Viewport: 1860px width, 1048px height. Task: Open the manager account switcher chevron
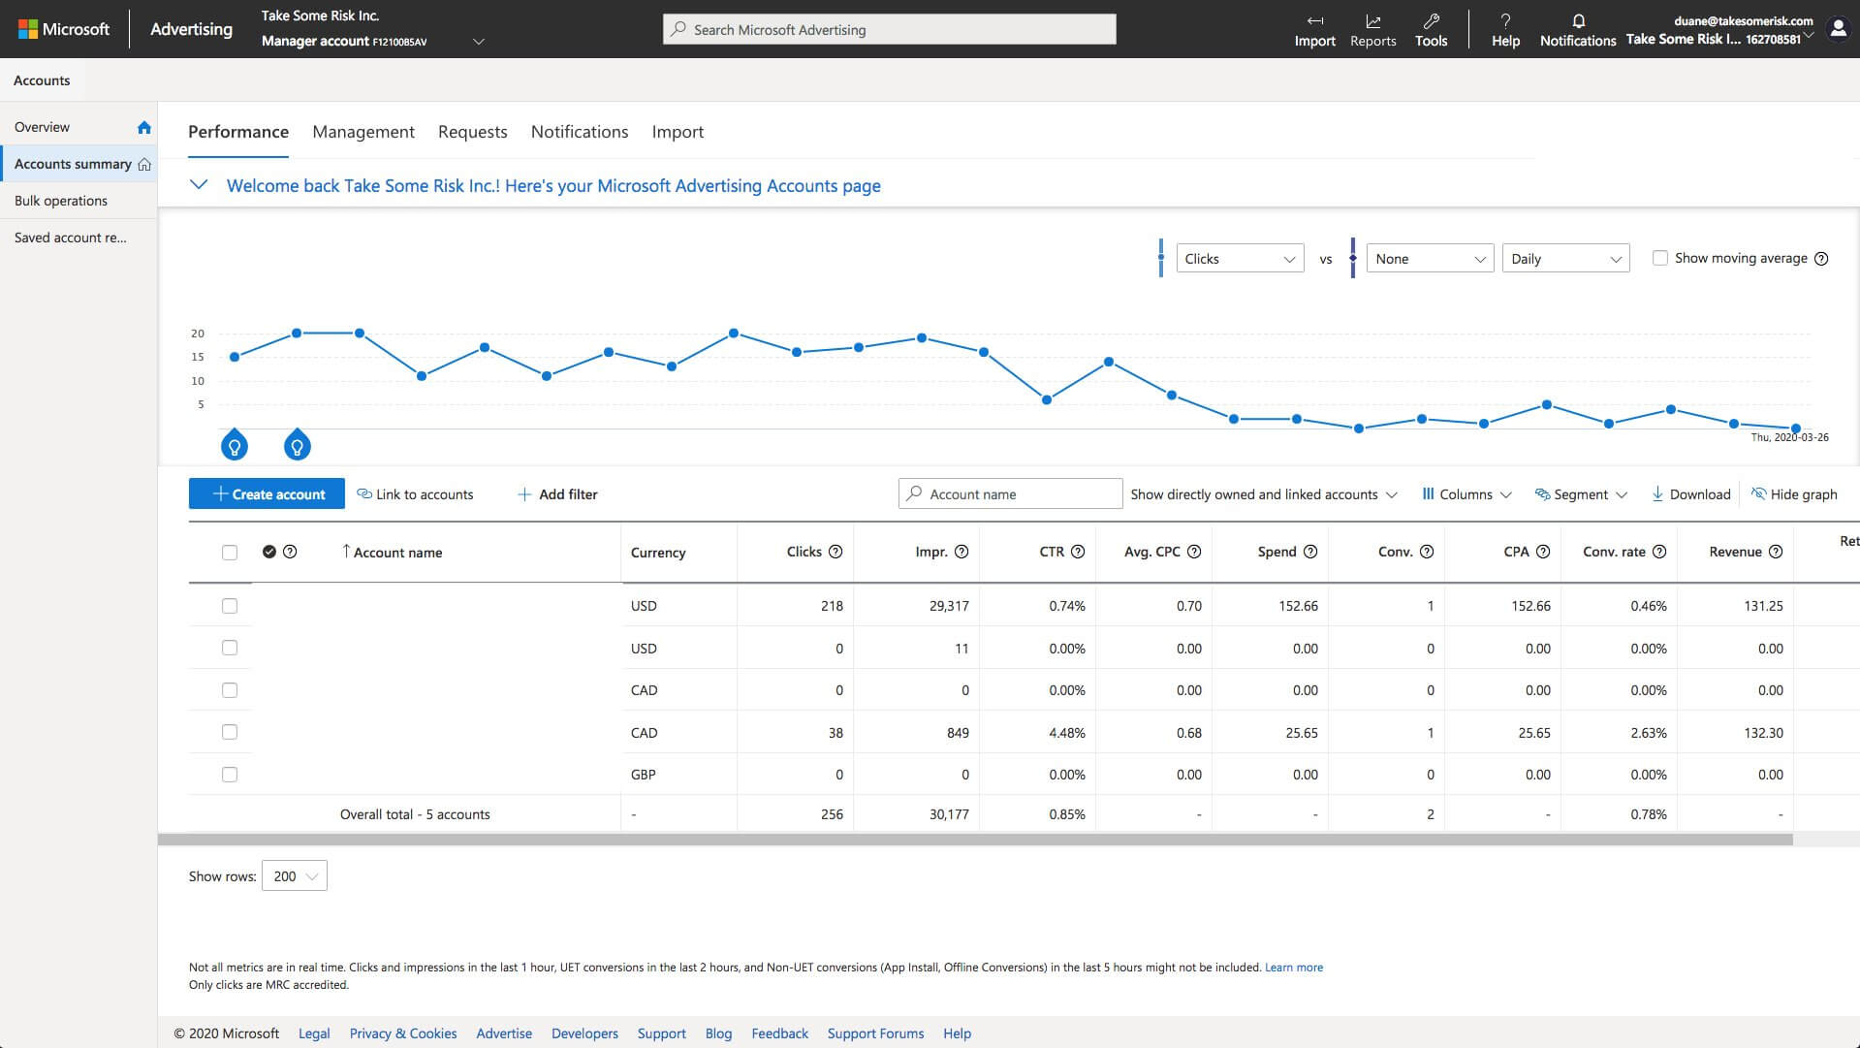point(478,42)
